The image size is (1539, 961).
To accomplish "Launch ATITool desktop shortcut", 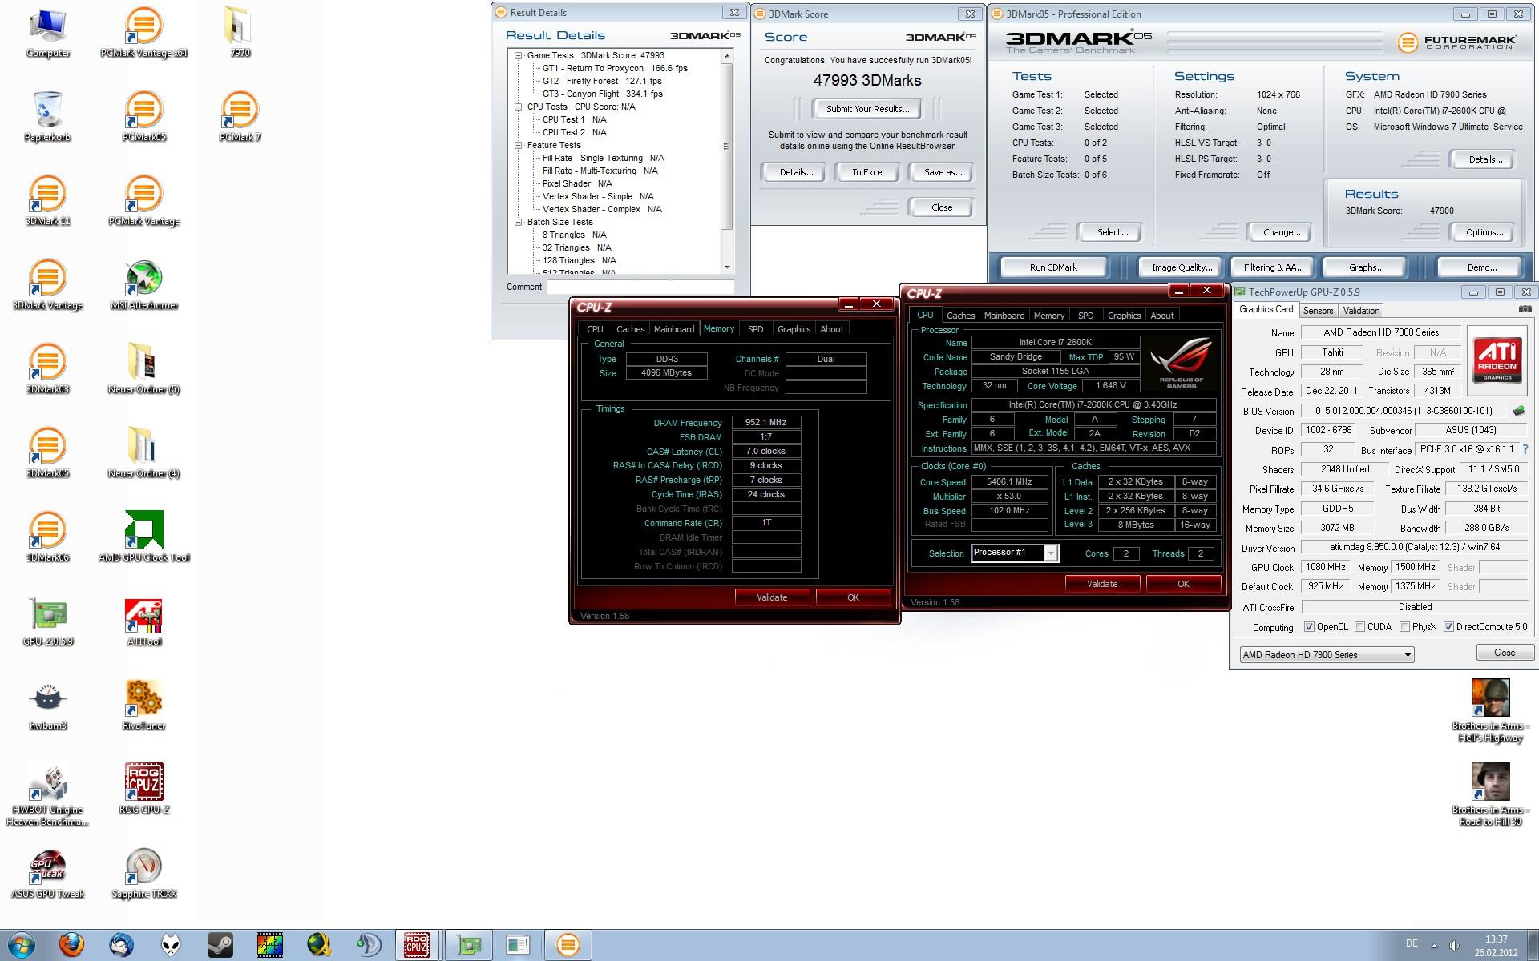I will click(x=143, y=621).
